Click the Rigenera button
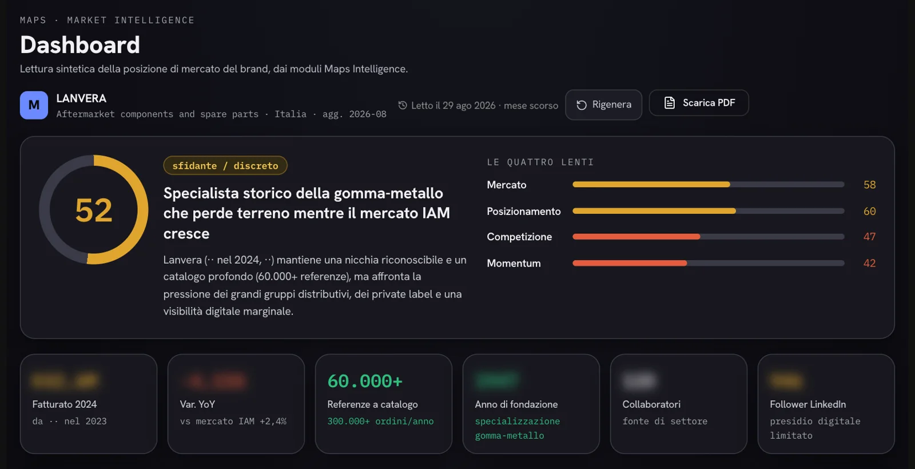Image resolution: width=915 pixels, height=469 pixels. pos(603,105)
